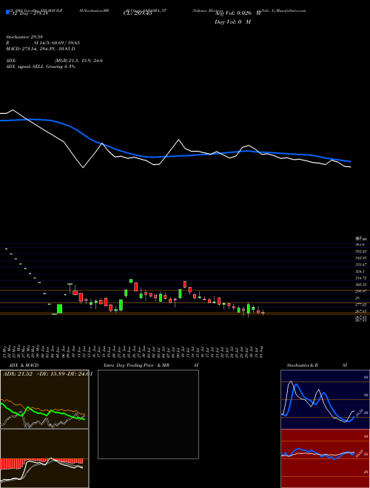
Task: Click the red MACD histogram bars
Action: (13, 464)
